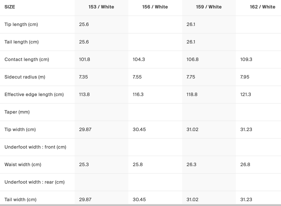Image resolution: width=281 pixels, height=206 pixels.
Task: Select the Underfoot width : front (cm) label
Action: [x=35, y=147]
